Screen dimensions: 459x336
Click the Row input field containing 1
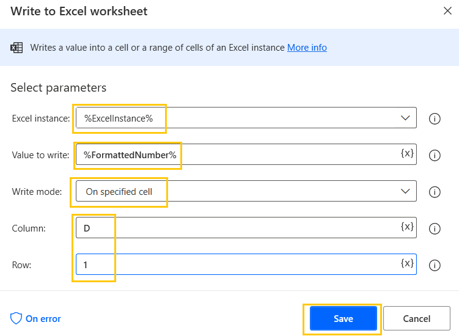[246, 265]
